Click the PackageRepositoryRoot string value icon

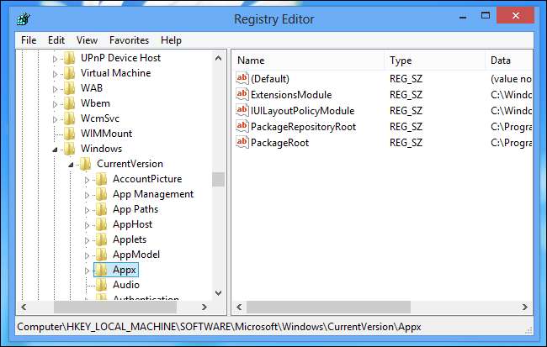[x=242, y=127]
